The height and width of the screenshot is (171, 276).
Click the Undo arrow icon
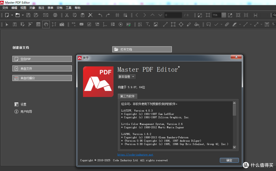100,15
